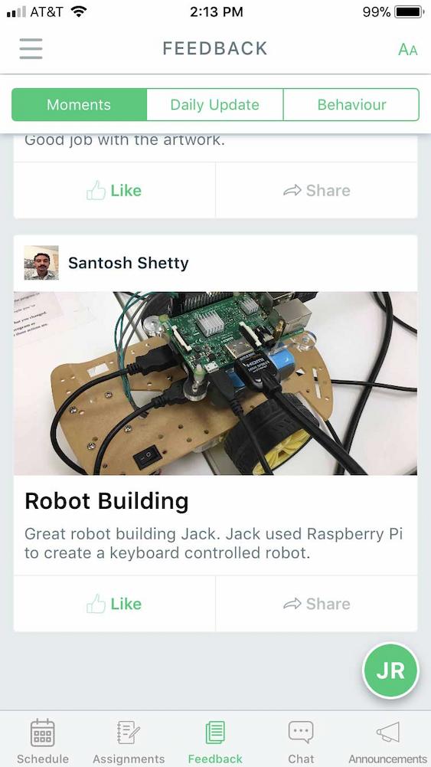The image size is (431, 767).
Task: Switch to the Behaviour tab
Action: [x=351, y=105]
